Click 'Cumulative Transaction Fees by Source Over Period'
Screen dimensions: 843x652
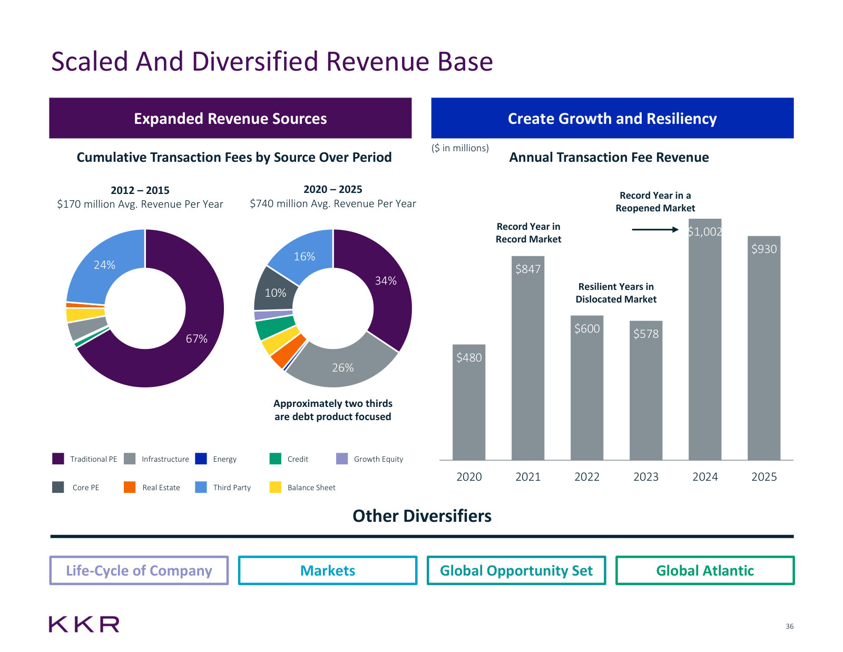234,157
